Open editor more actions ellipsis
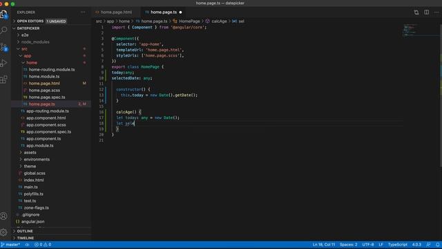This screenshot has width=442, height=249. point(436,12)
